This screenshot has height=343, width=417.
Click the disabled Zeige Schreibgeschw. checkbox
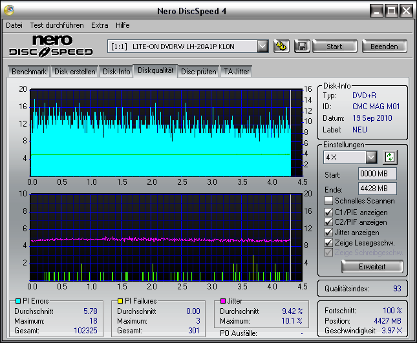click(328, 253)
